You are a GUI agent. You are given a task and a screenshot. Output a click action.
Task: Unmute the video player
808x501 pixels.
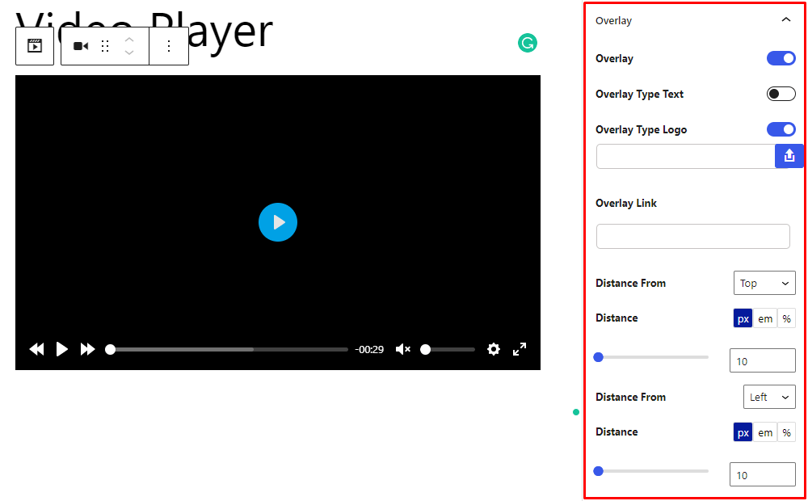tap(402, 349)
